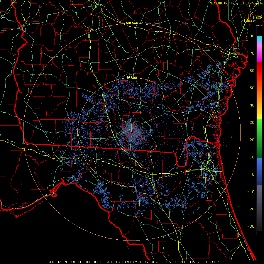Click the 80 value on the color scale
264x264 pixels.
[252, 36]
